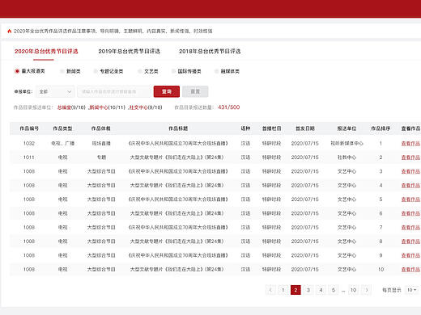Go to page 1 in pagination
The width and height of the screenshot is (421, 315).
[283, 290]
